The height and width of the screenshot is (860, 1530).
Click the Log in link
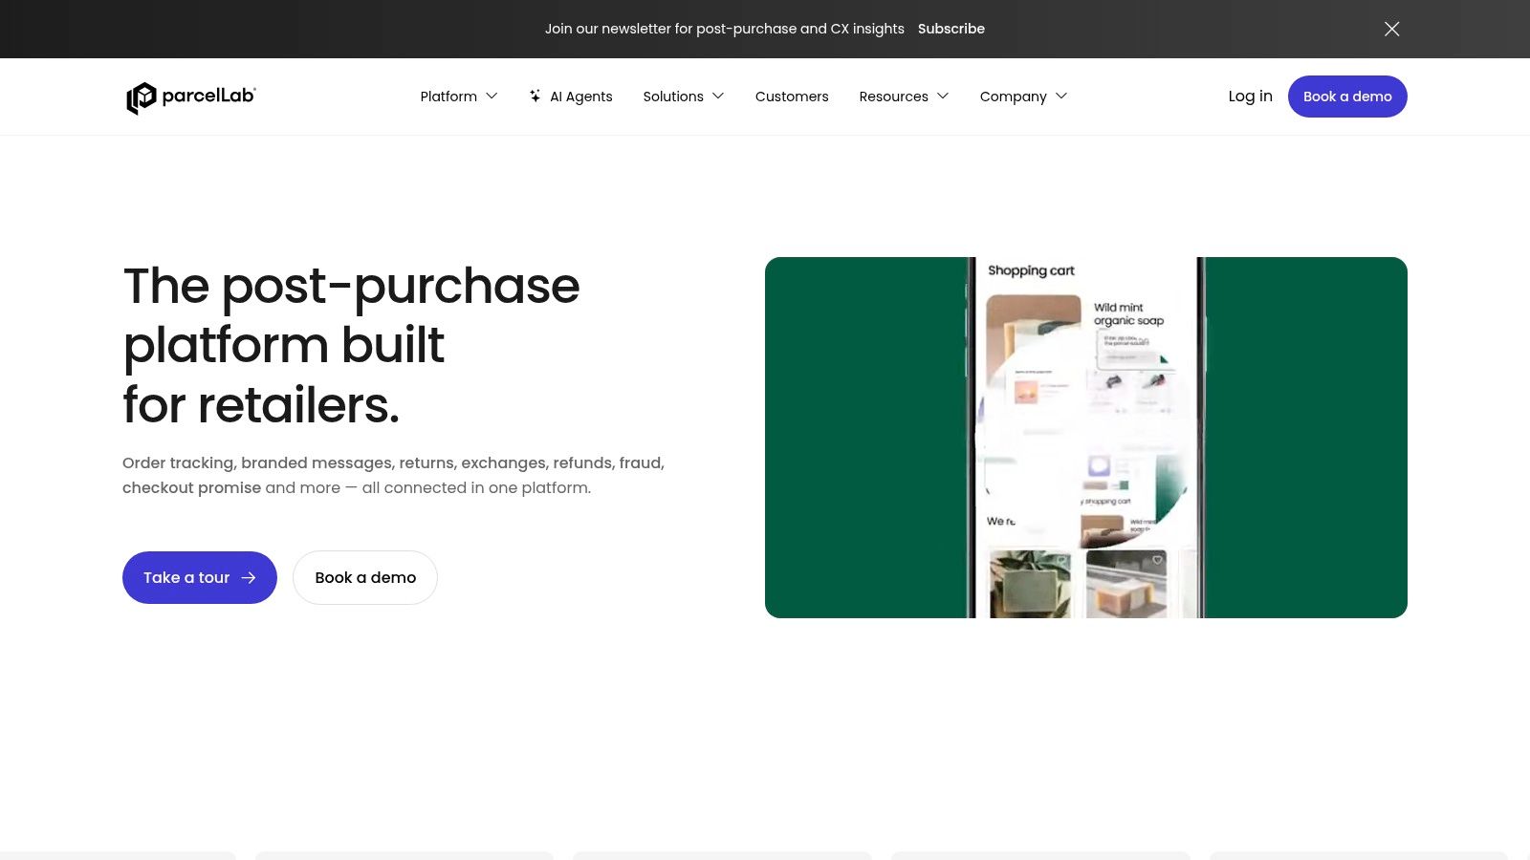point(1250,96)
